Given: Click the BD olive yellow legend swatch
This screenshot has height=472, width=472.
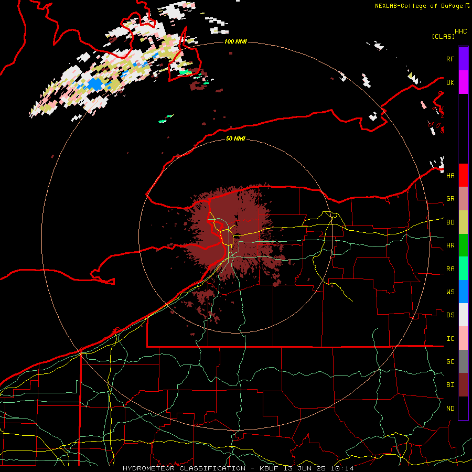Looking at the screenshot, I should (x=463, y=222).
